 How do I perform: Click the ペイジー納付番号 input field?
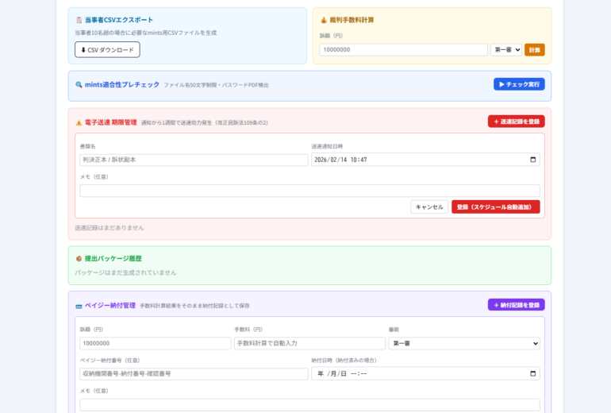(x=194, y=373)
